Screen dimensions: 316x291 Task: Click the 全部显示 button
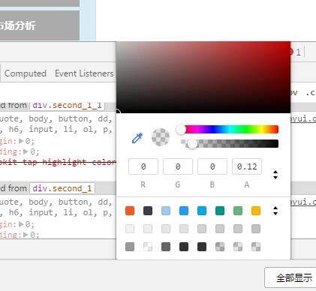(290, 277)
